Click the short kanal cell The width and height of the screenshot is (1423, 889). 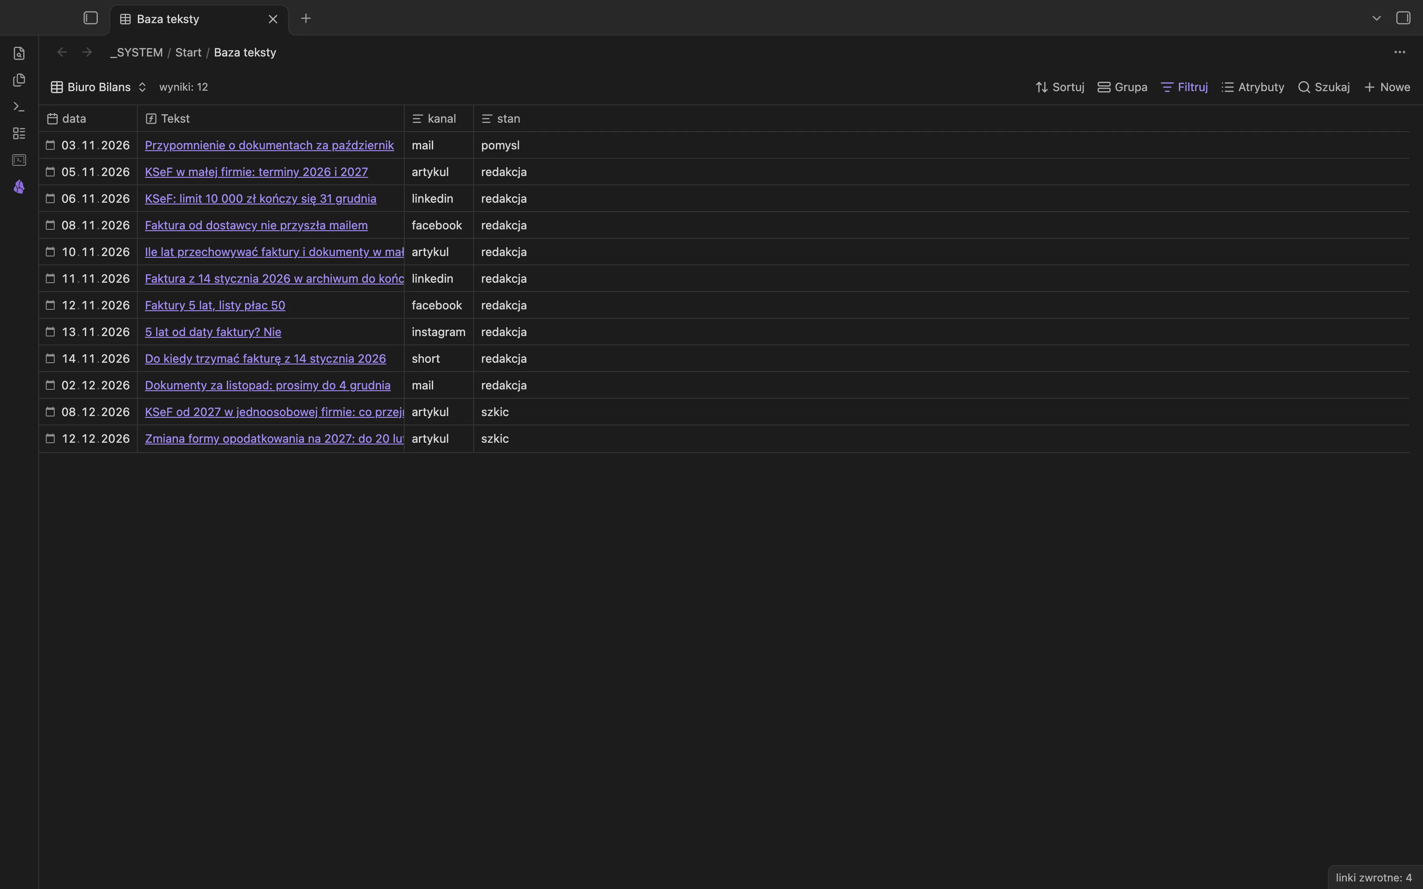coord(438,359)
